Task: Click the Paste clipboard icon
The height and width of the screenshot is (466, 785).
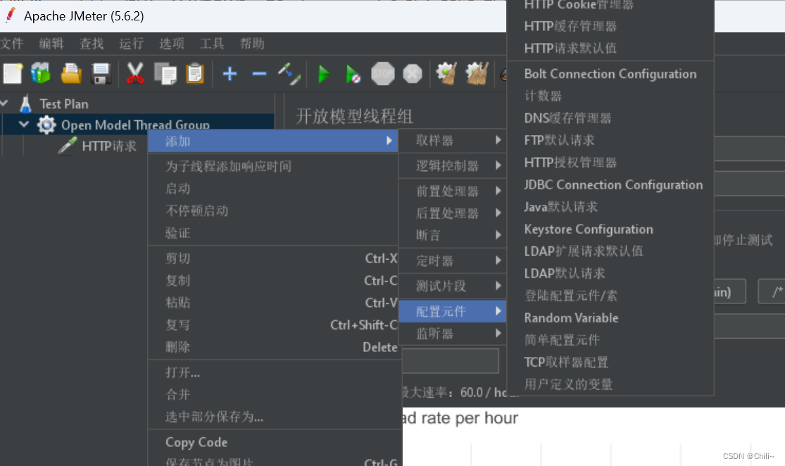Action: pos(195,74)
